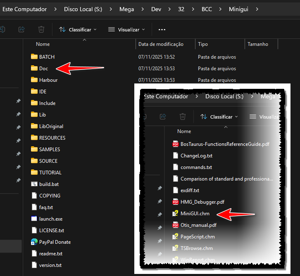Click the three-dots more options button
This screenshot has width=300, height=276.
point(162,30)
